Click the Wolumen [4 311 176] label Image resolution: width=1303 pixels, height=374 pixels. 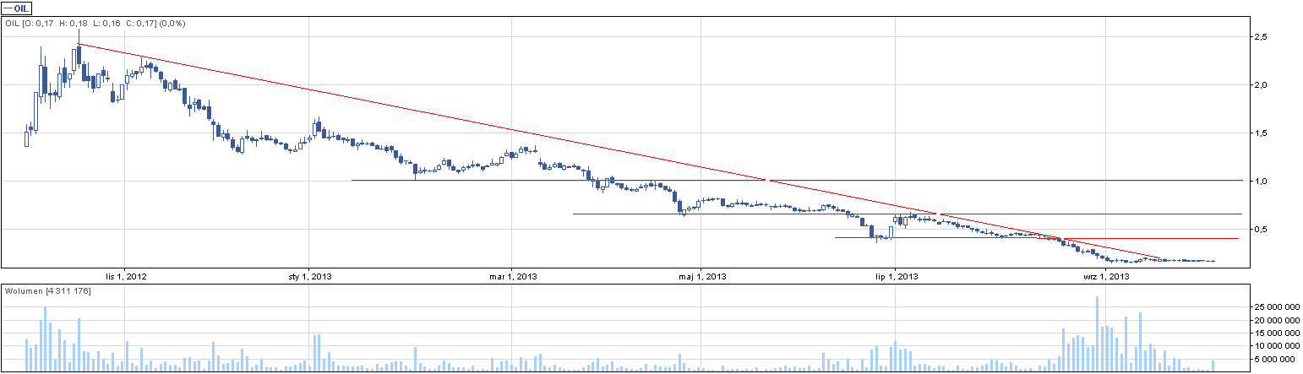[48, 291]
